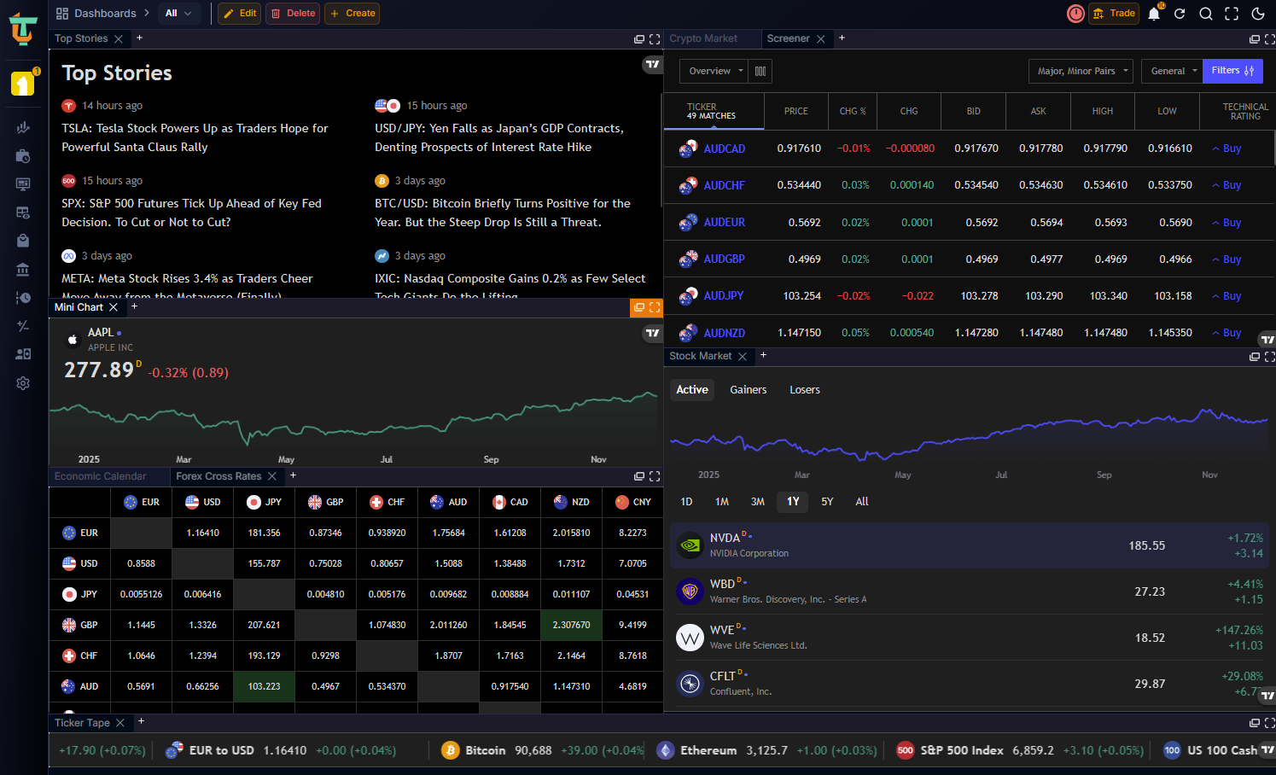Click the refresh icon in the header
This screenshot has width=1276, height=775.
pyautogui.click(x=1180, y=14)
